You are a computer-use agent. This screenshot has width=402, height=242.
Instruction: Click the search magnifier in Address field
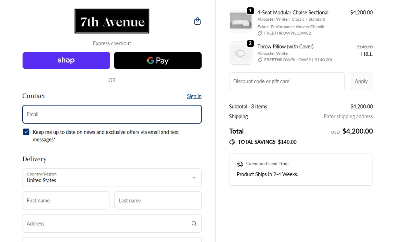coord(194,224)
